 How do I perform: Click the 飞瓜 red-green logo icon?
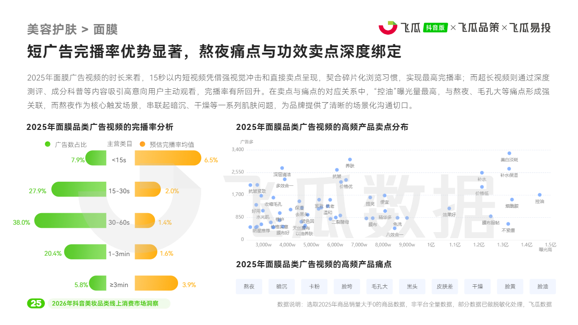[387, 28]
